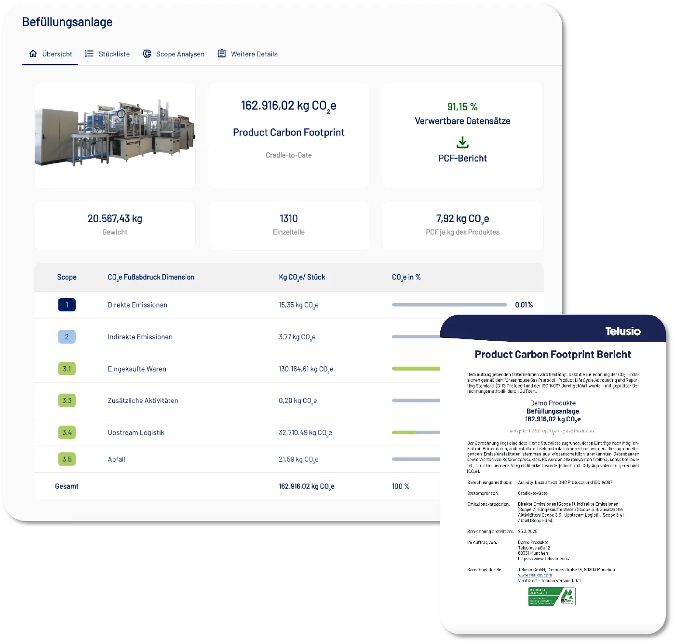This screenshot has height=643, width=675.
Task: Click the home icon beside Übersicht
Action: point(33,54)
